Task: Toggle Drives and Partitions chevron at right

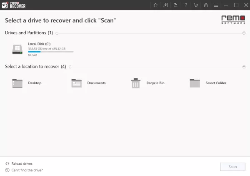Action: pos(244,33)
